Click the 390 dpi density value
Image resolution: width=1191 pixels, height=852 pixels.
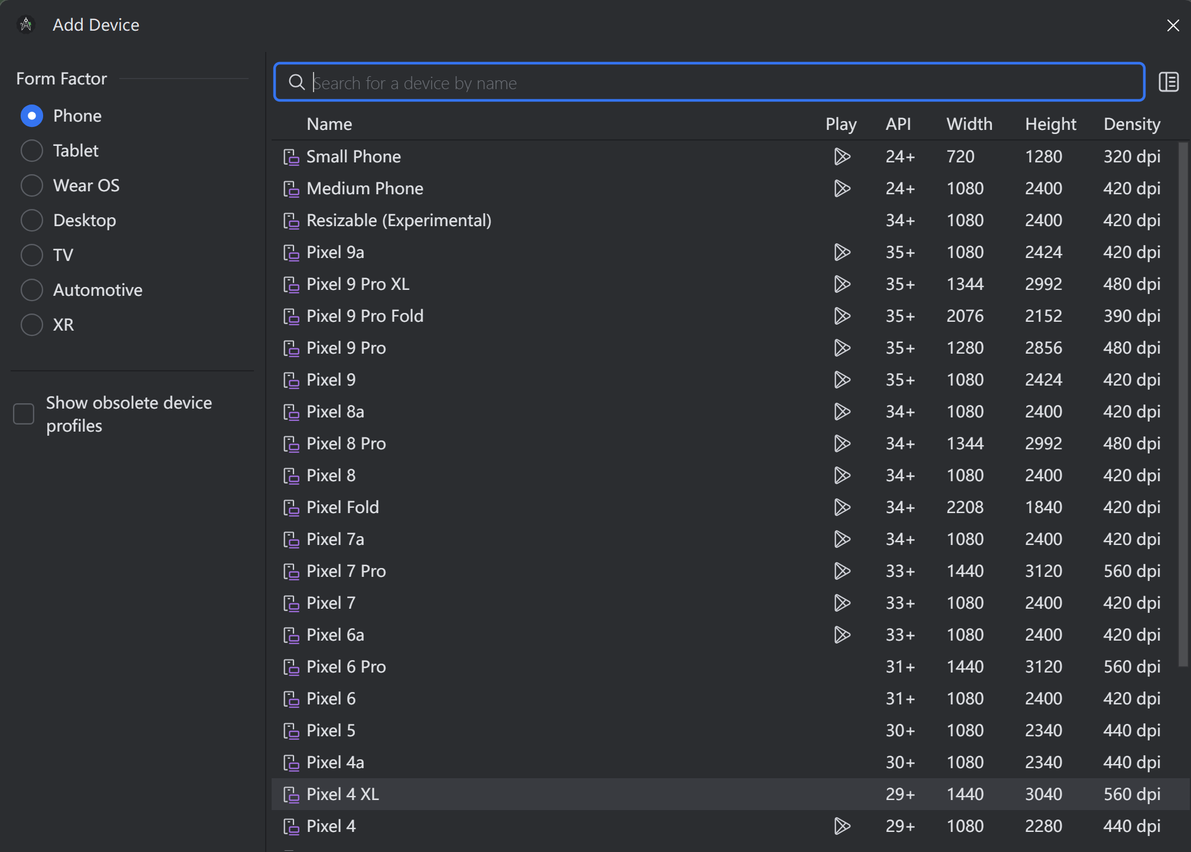coord(1132,316)
